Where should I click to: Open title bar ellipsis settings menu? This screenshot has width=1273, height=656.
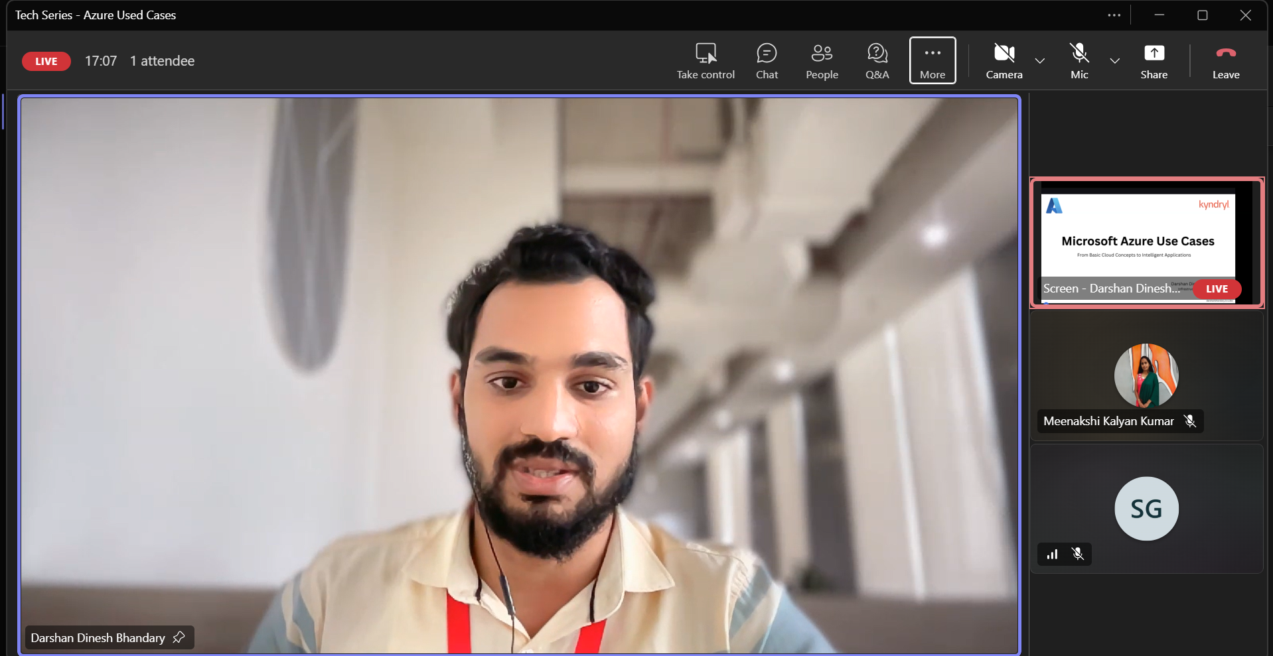click(1114, 15)
